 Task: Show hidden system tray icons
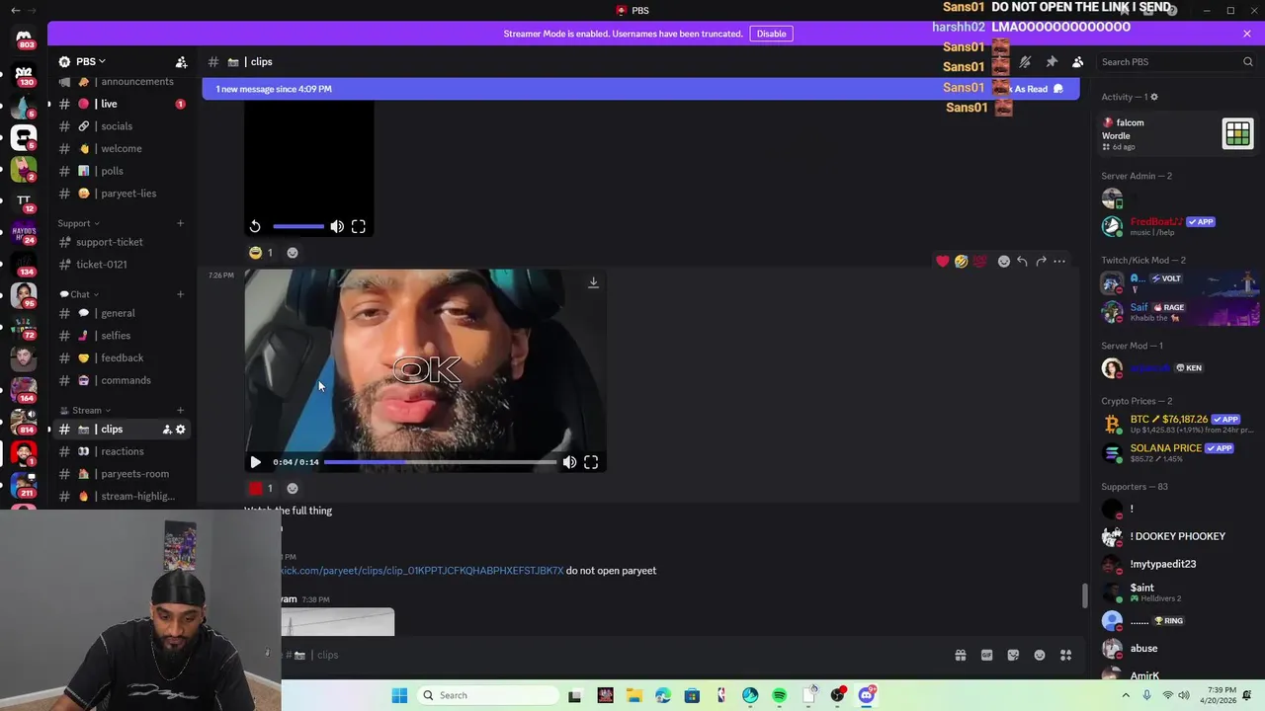(x=1125, y=695)
